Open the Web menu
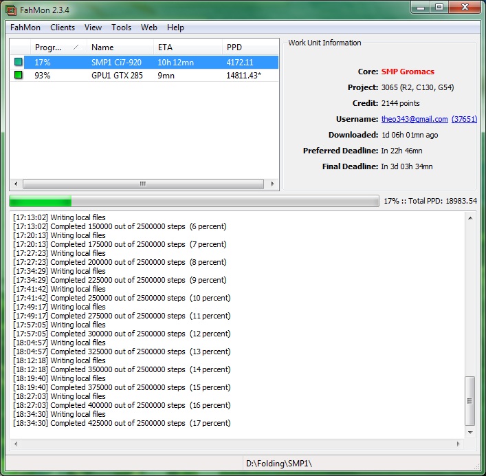486x476 pixels. point(148,28)
